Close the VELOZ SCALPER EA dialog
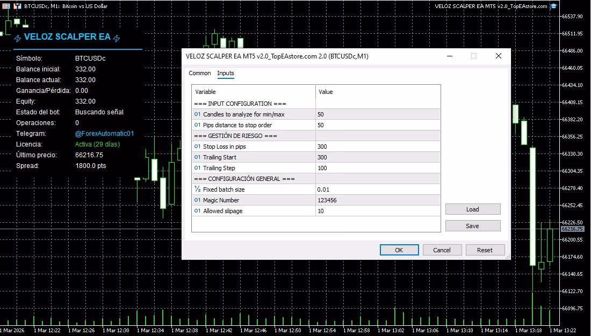 (x=498, y=56)
